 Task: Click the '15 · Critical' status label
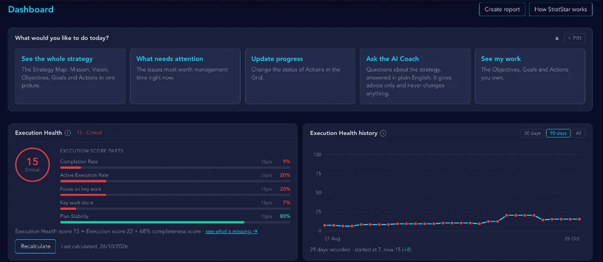coord(89,133)
